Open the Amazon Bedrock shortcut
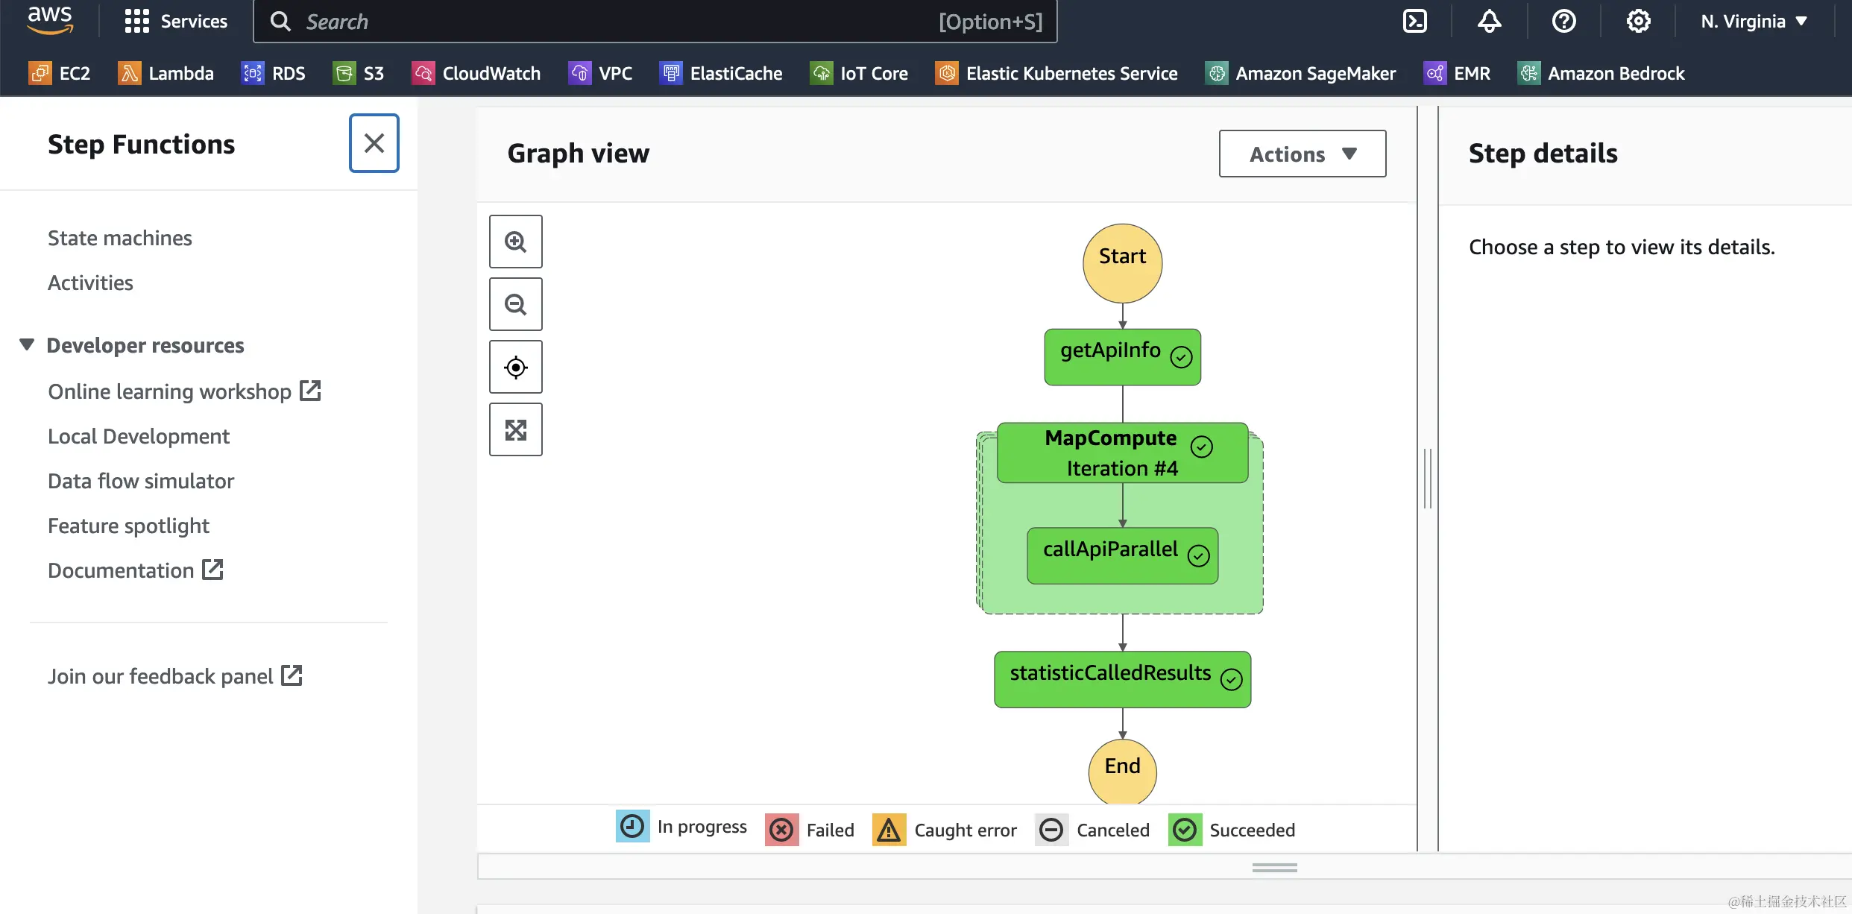The width and height of the screenshot is (1852, 914). [x=1601, y=73]
